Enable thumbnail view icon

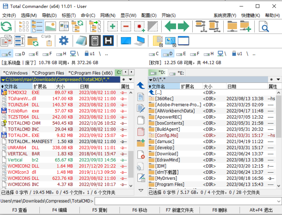click(x=51, y=26)
